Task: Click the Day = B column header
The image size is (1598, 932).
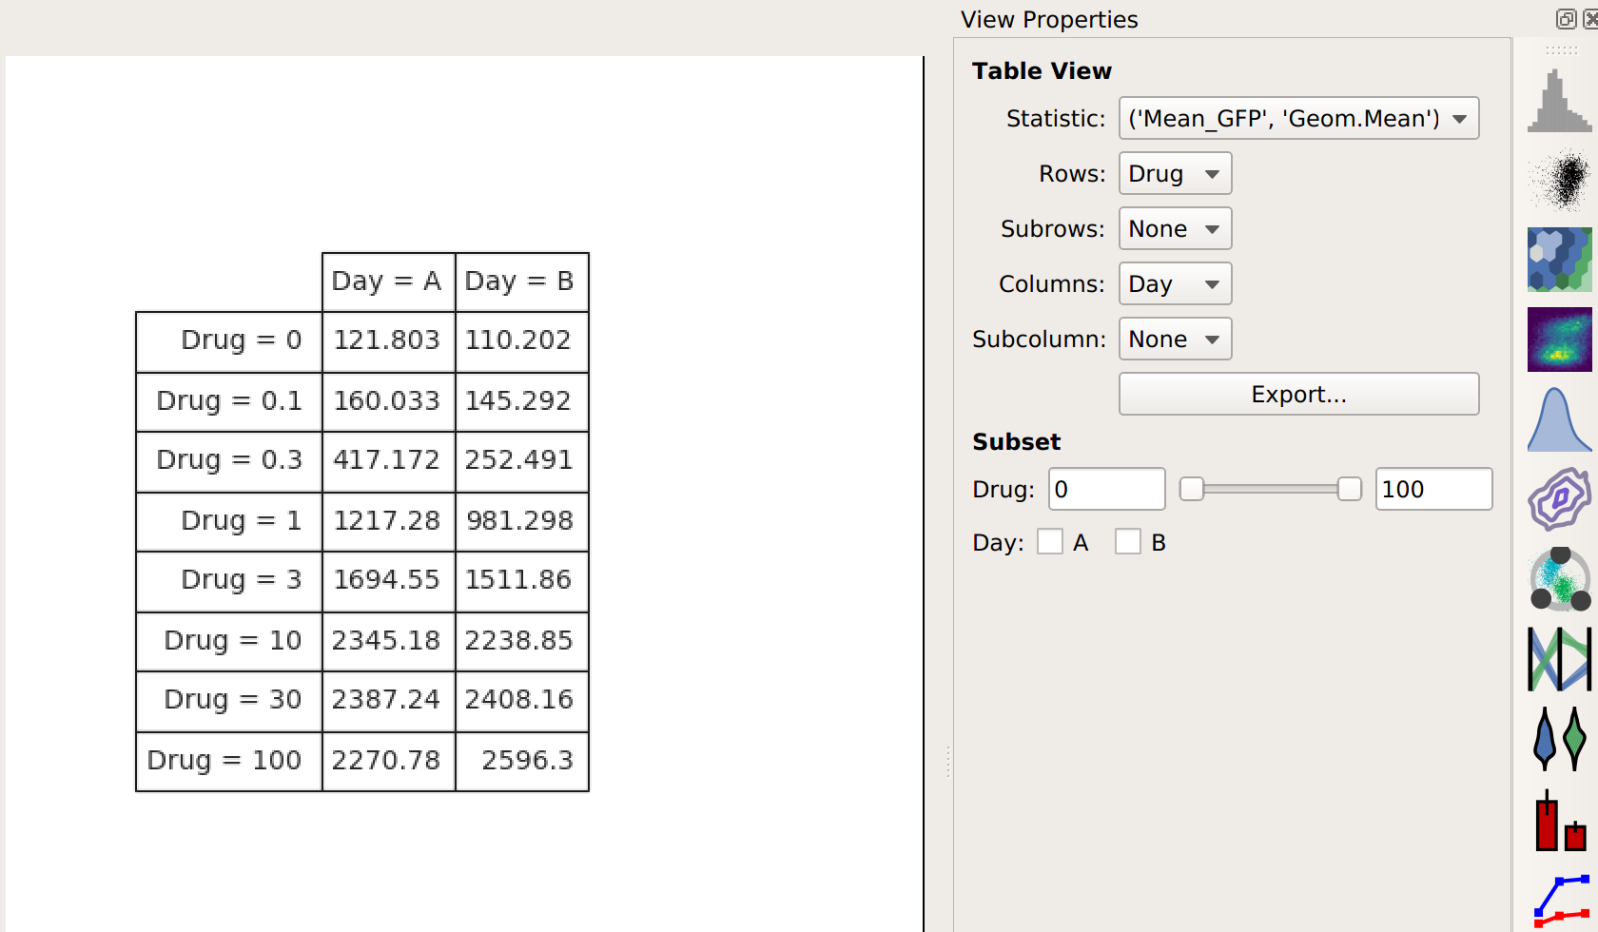Action: tap(522, 282)
